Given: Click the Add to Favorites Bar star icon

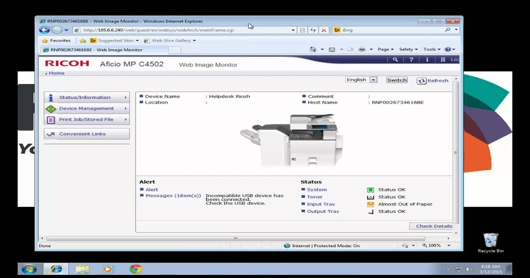Looking at the screenshot, I should 83,40.
